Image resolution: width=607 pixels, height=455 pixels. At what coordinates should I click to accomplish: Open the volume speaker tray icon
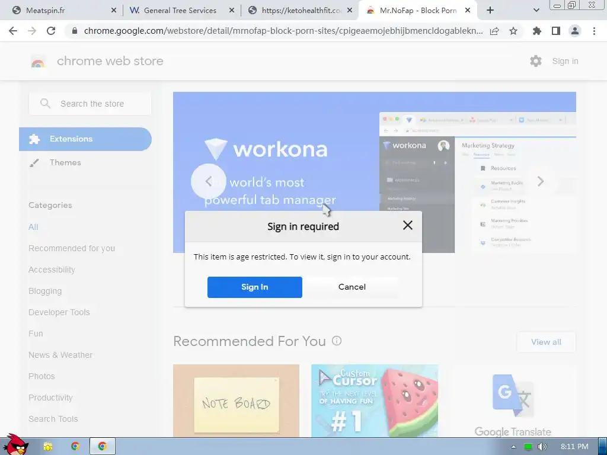pos(542,447)
